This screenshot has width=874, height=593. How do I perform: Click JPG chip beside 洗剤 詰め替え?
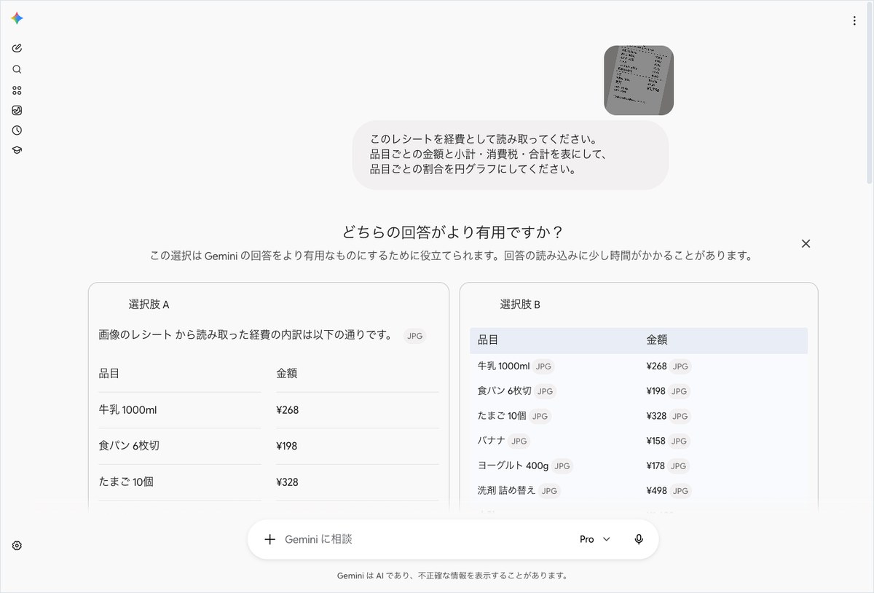[549, 490]
